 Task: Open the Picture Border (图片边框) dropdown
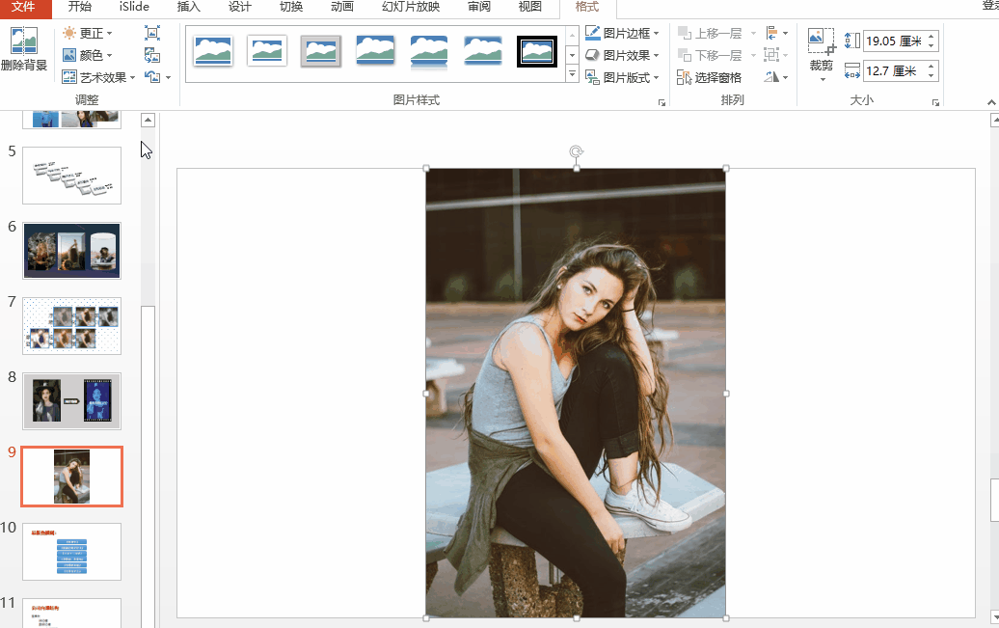click(x=622, y=33)
